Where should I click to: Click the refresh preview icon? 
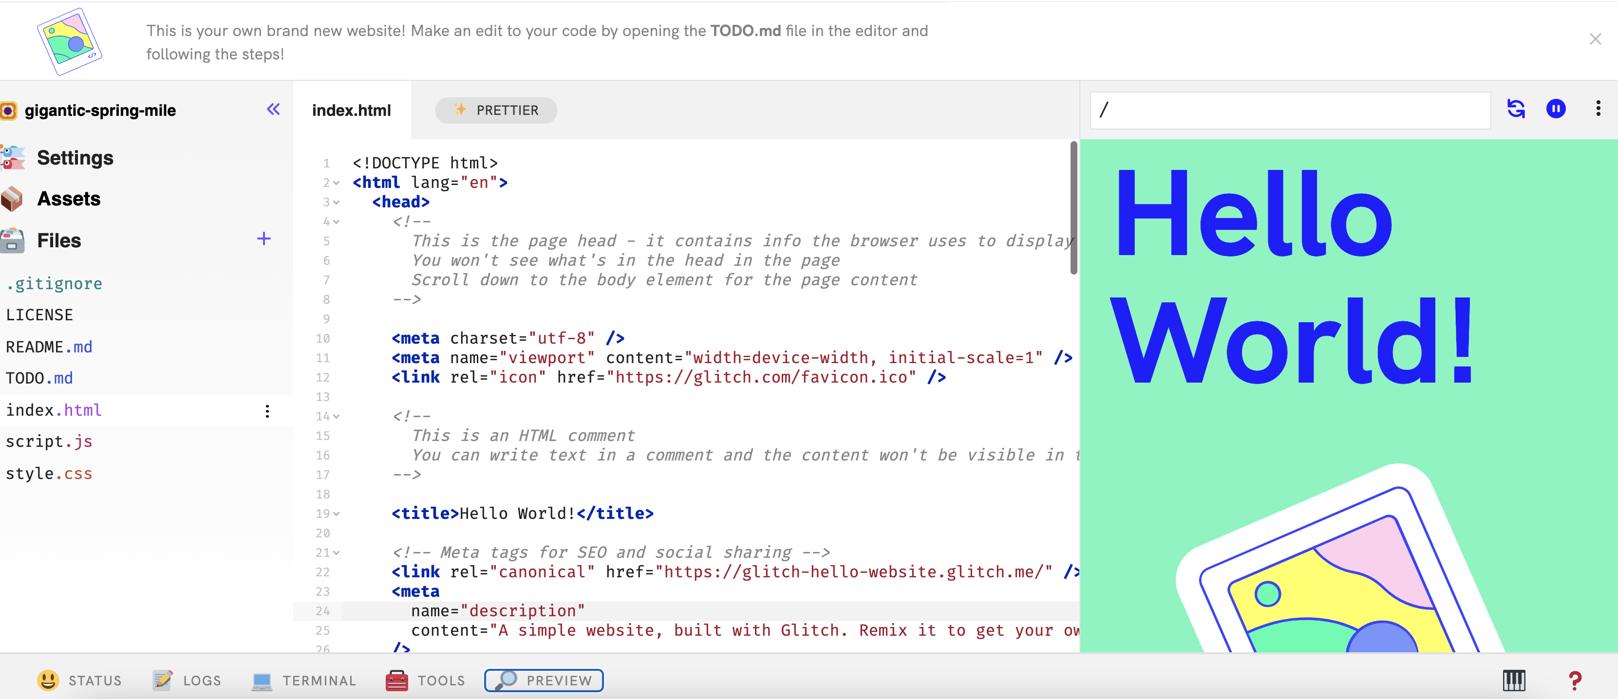click(1516, 109)
